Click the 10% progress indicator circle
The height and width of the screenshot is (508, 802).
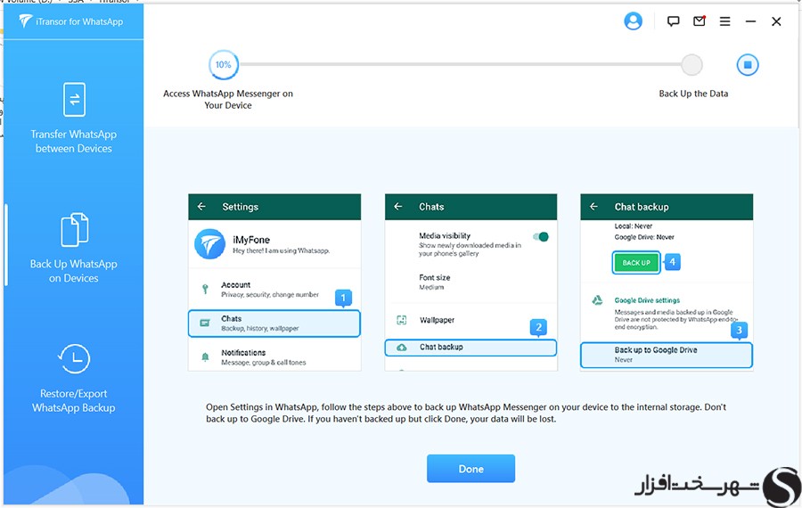[x=223, y=65]
